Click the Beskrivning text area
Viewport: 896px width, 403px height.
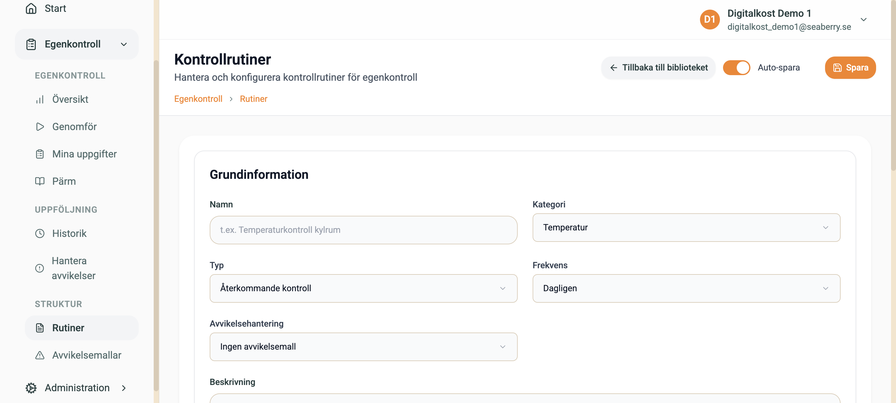(x=525, y=398)
